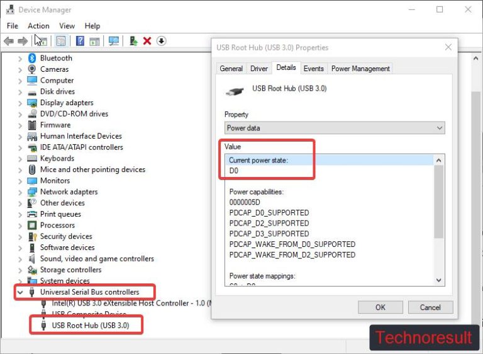483x354 pixels.
Task: Click the Print queues printer icon
Action: click(x=31, y=214)
